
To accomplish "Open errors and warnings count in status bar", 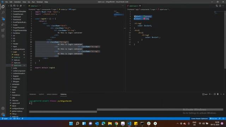I will pyautogui.click(x=17, y=119).
